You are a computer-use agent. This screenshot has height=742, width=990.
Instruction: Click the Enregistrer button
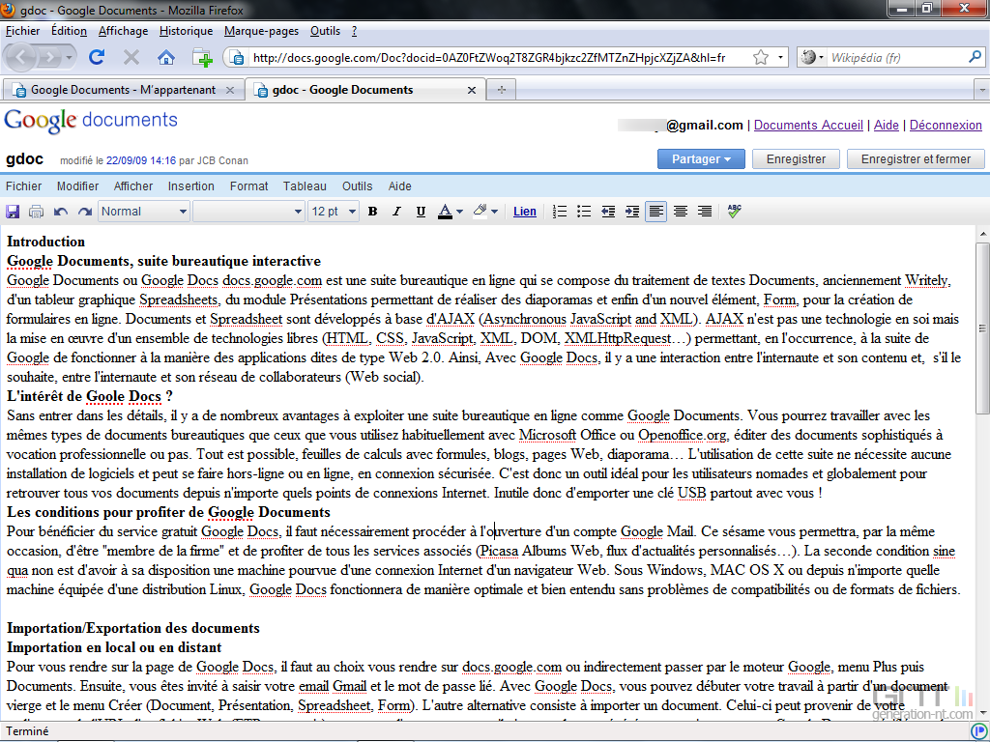click(796, 159)
